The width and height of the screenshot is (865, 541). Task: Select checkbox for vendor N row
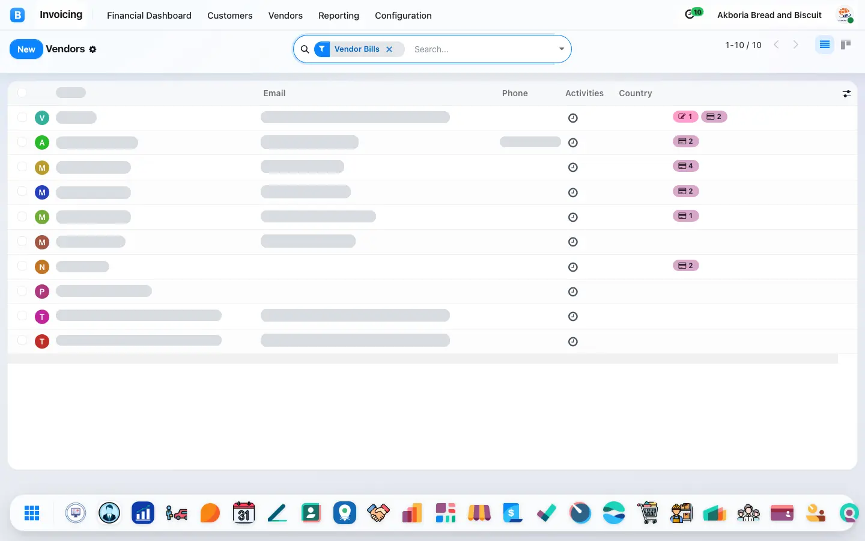click(x=22, y=266)
